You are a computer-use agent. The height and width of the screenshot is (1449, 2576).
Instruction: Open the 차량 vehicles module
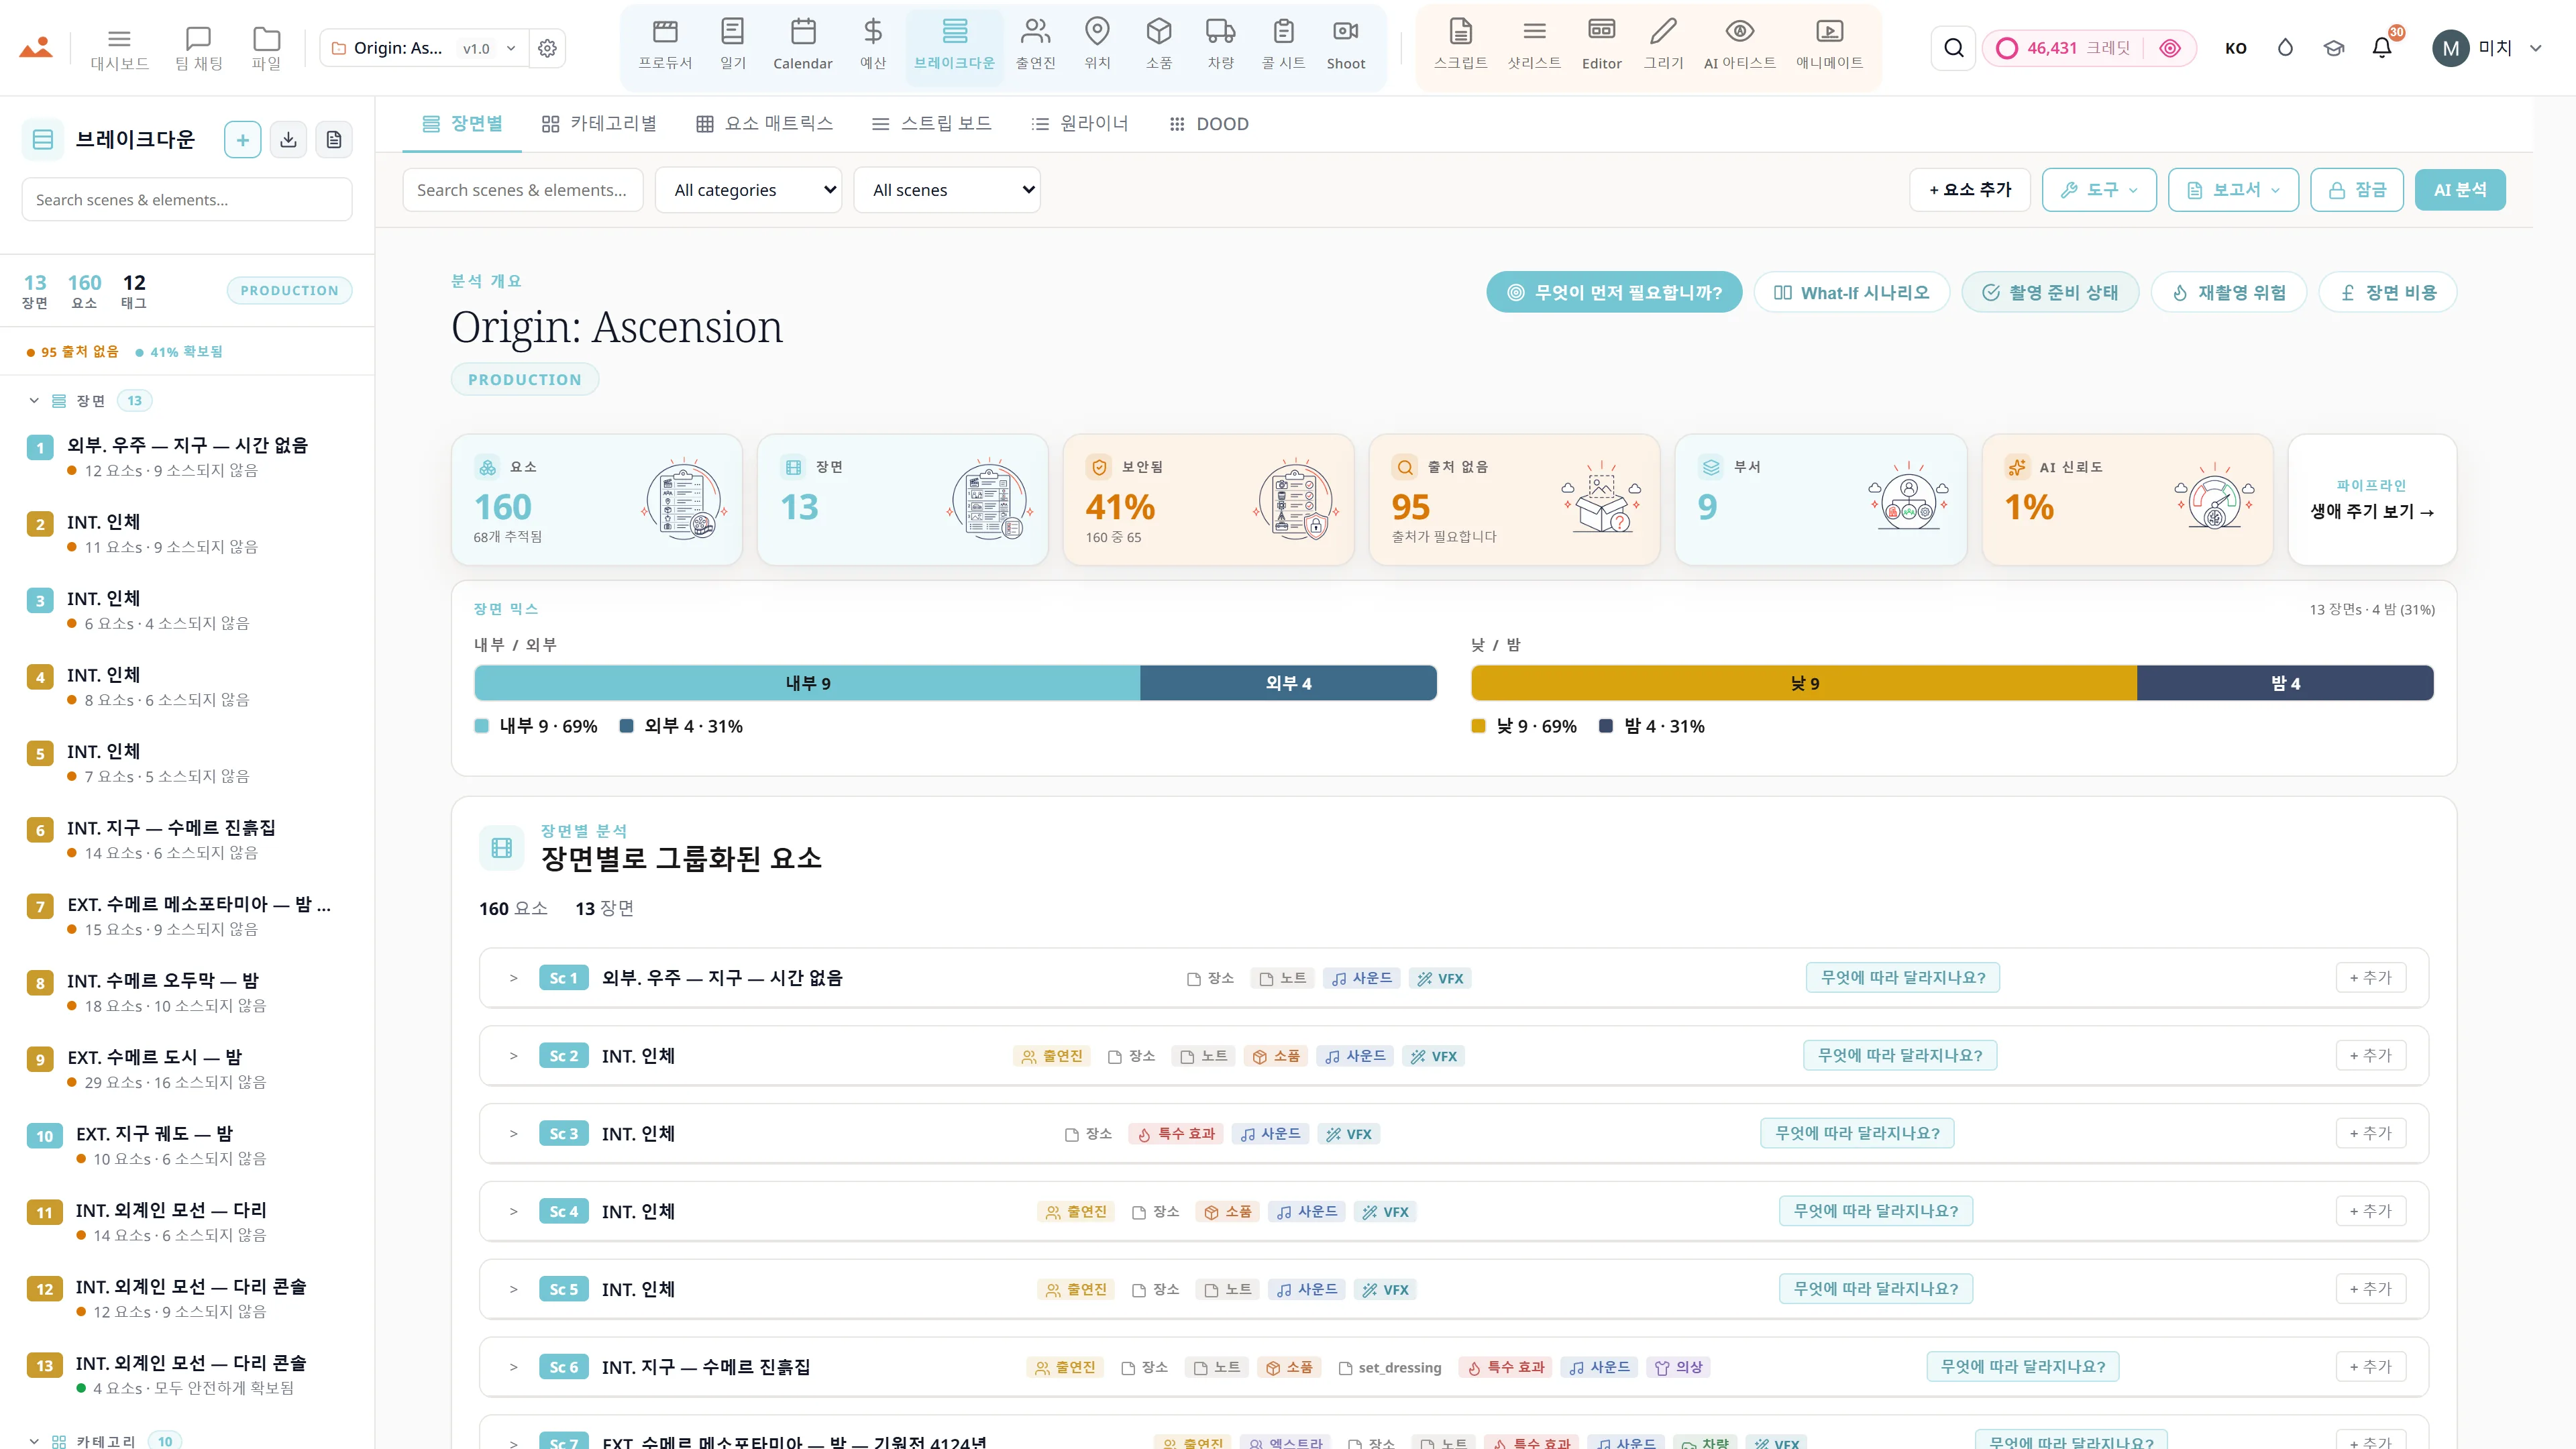[1220, 46]
